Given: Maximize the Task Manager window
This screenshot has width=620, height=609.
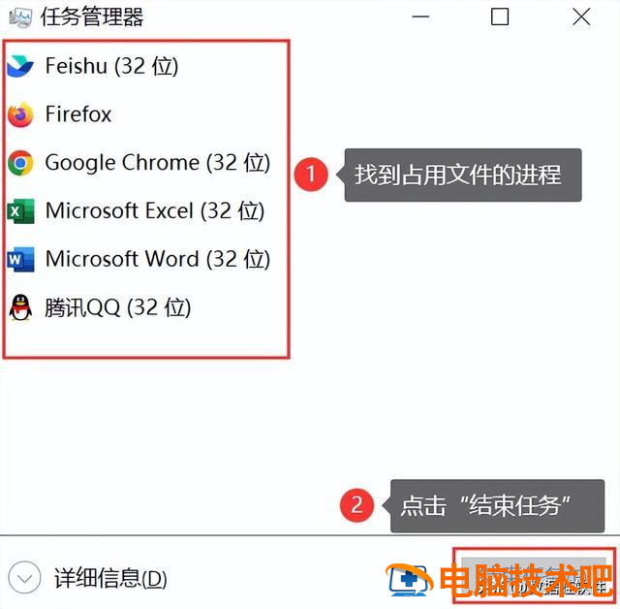Looking at the screenshot, I should click(x=500, y=17).
